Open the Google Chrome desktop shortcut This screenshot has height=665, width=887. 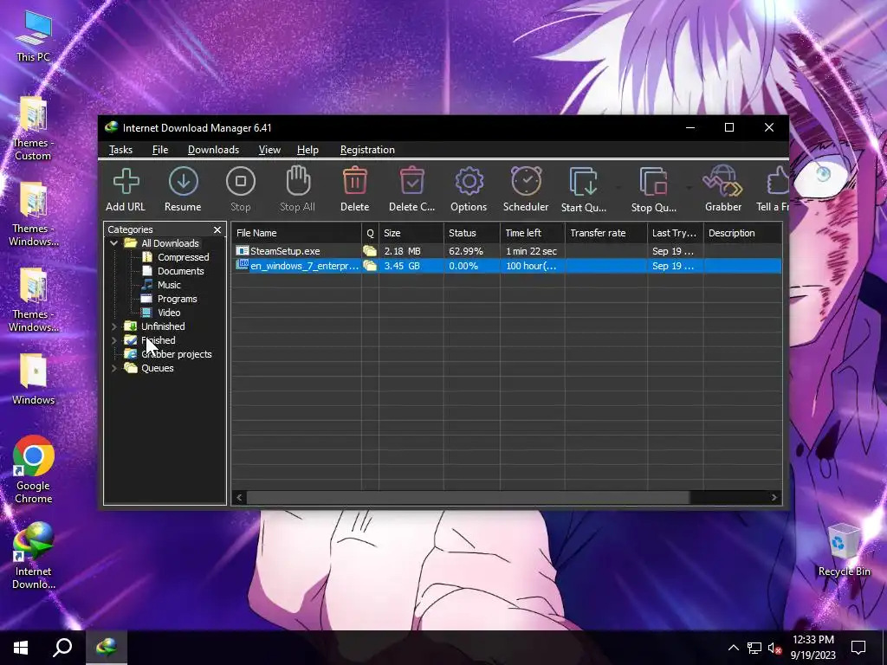tap(34, 469)
